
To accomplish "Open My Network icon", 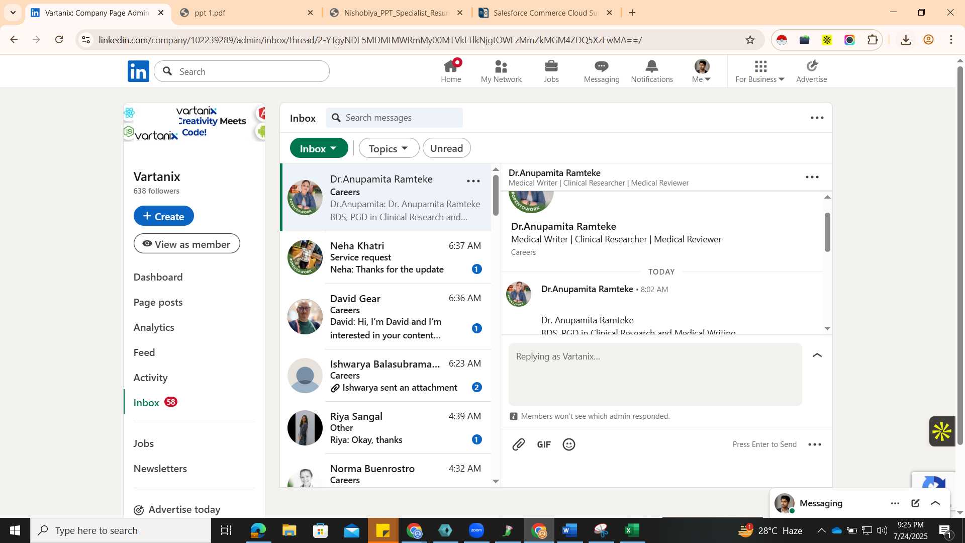I will click(501, 71).
